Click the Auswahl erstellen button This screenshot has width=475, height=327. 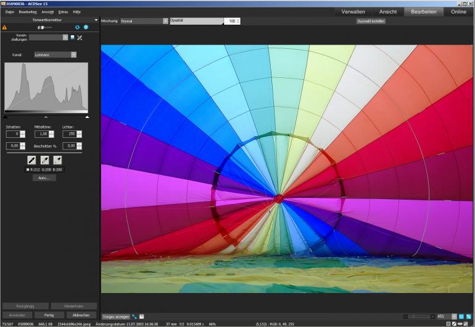[371, 21]
